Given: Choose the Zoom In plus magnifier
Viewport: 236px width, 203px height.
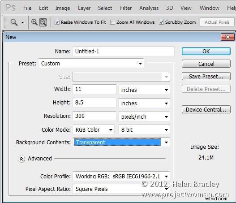Looking at the screenshot, I should point(34,22).
